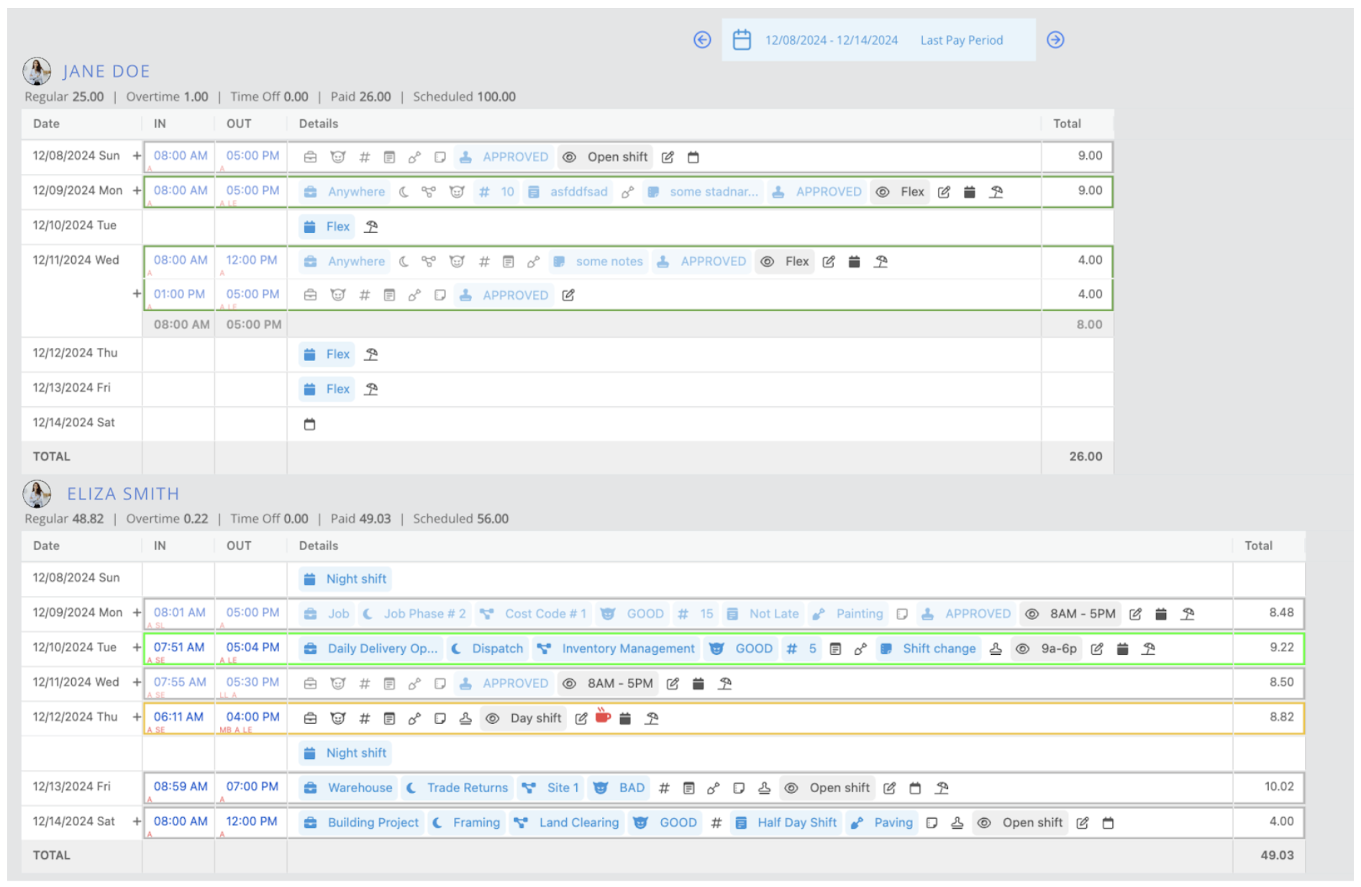Click the edit pencil on Jane's Sunday shift

pos(668,157)
